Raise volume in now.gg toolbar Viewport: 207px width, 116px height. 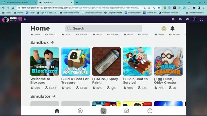tap(180, 19)
